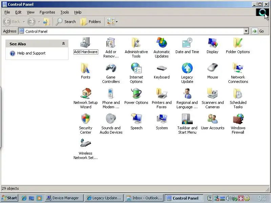Image resolution: width=271 pixels, height=203 pixels.
Task: Click the red security shield tray icon
Action: 241,198
